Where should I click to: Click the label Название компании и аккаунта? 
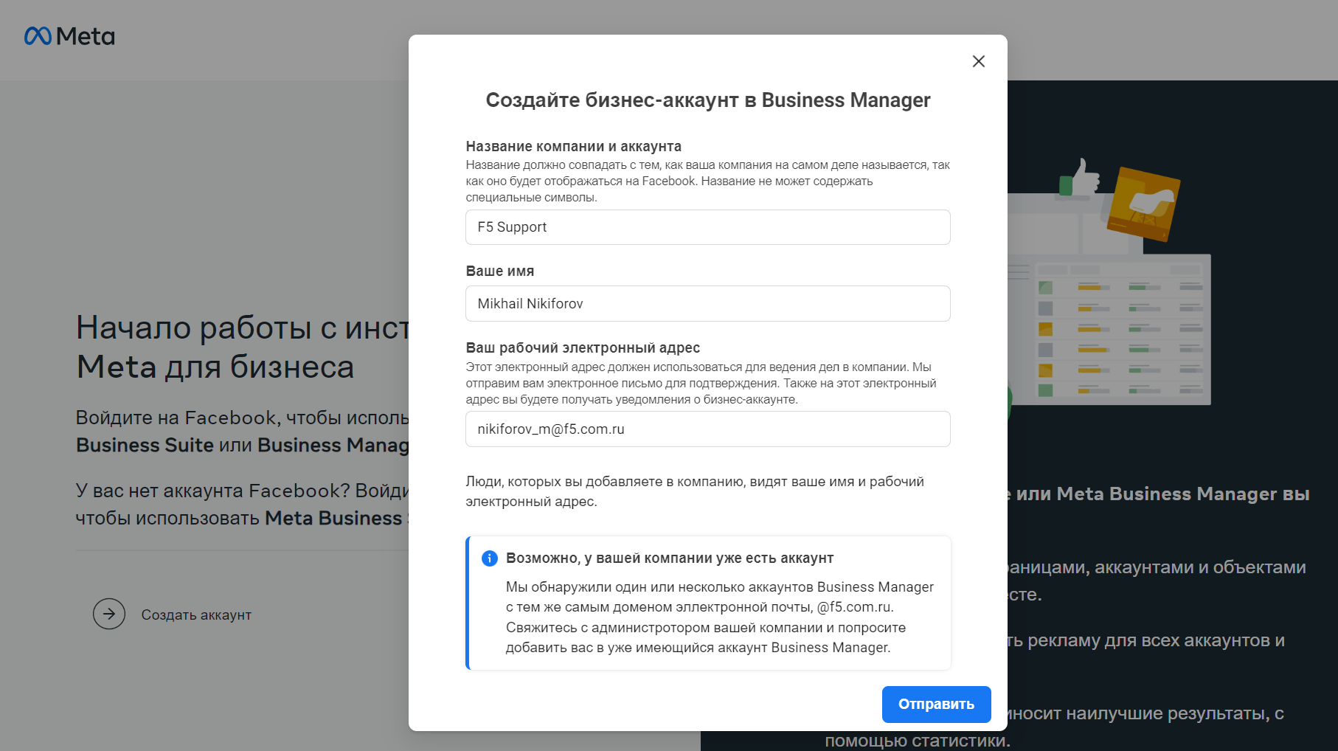point(573,146)
